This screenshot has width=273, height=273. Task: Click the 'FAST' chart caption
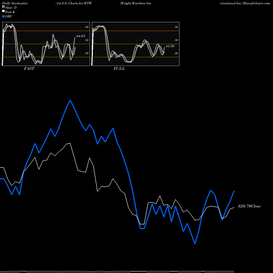29,69
